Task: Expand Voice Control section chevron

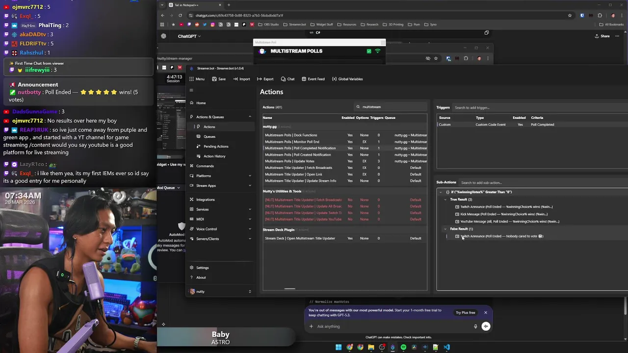Action: point(250,229)
